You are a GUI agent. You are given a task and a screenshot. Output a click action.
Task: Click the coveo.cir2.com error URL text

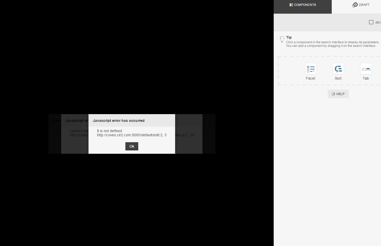(x=132, y=135)
